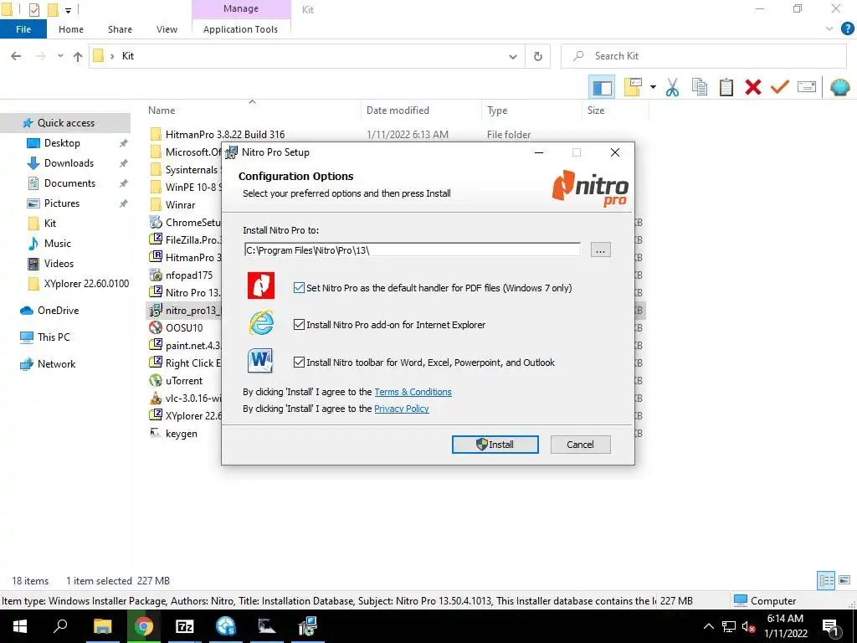The image size is (857, 643).
Task: Click the install path text field
Action: point(412,249)
